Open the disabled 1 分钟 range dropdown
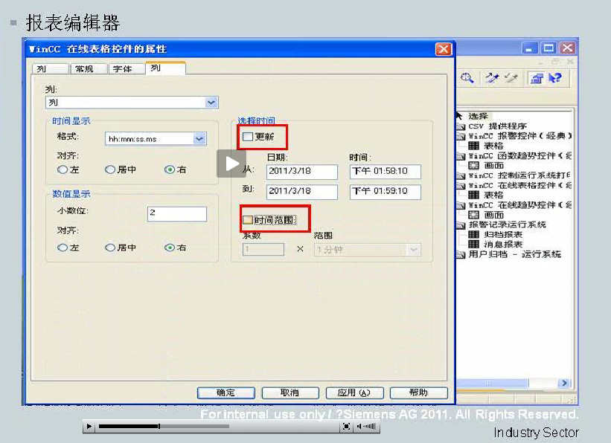This screenshot has height=443, width=611. pyautogui.click(x=414, y=250)
